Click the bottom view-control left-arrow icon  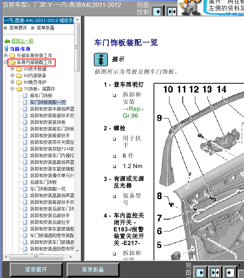[x=230, y=272]
